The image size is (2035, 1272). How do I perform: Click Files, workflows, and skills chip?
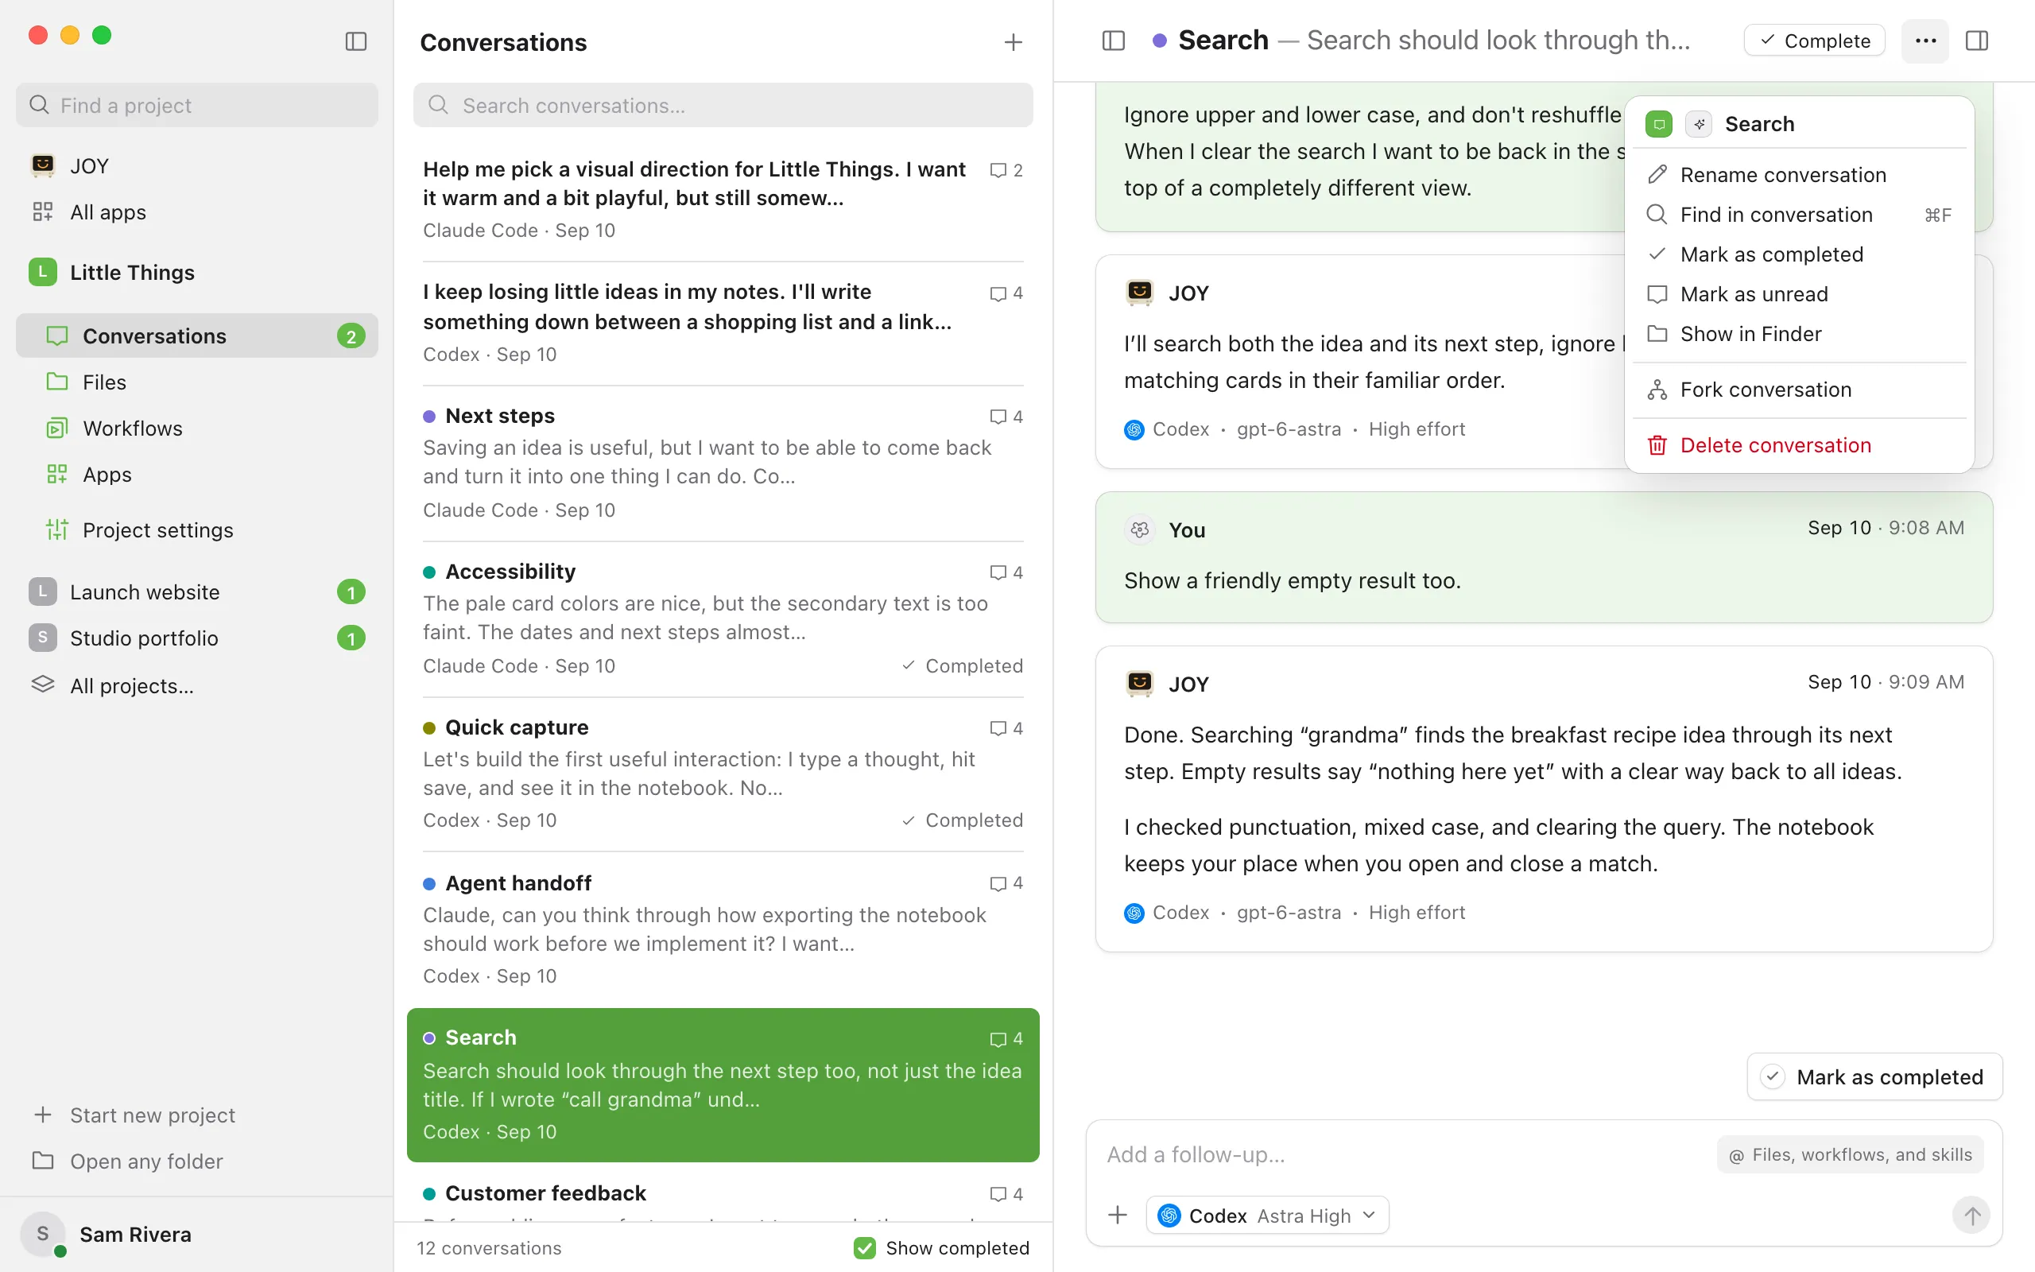tap(1850, 1154)
